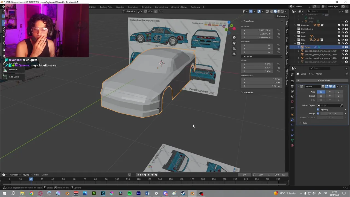The image size is (350, 197).
Task: Click the Mirror Object eyedropper icon
Action: [x=341, y=105]
